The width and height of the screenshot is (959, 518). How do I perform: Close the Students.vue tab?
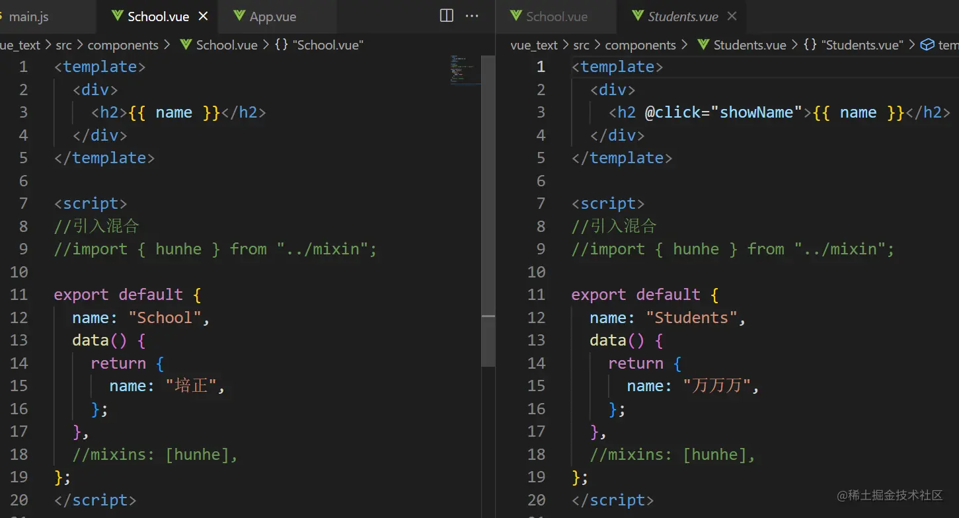pyautogui.click(x=732, y=17)
